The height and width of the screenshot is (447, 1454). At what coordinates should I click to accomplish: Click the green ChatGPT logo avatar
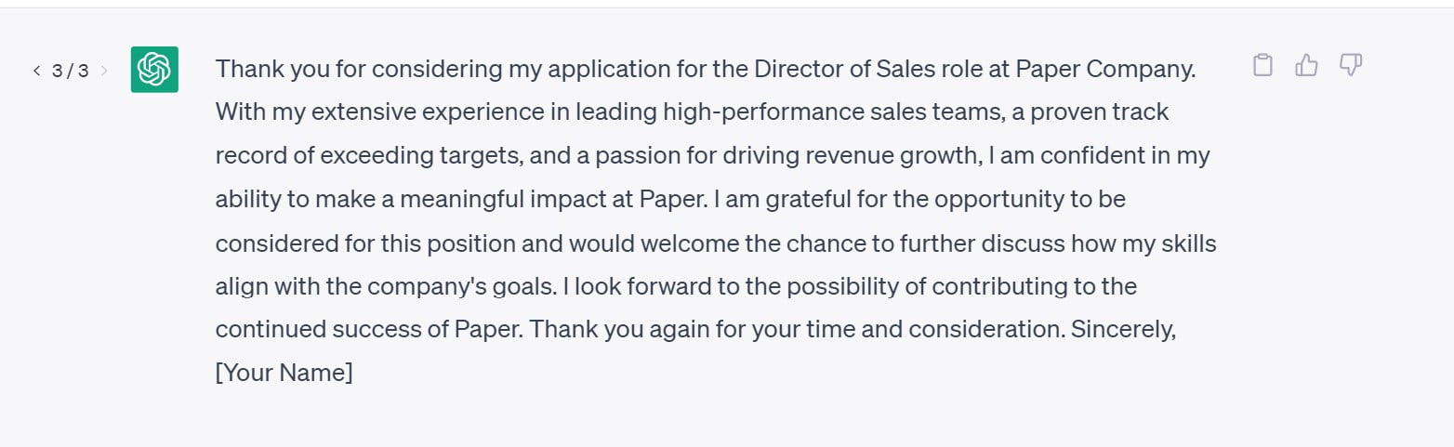[x=154, y=70]
